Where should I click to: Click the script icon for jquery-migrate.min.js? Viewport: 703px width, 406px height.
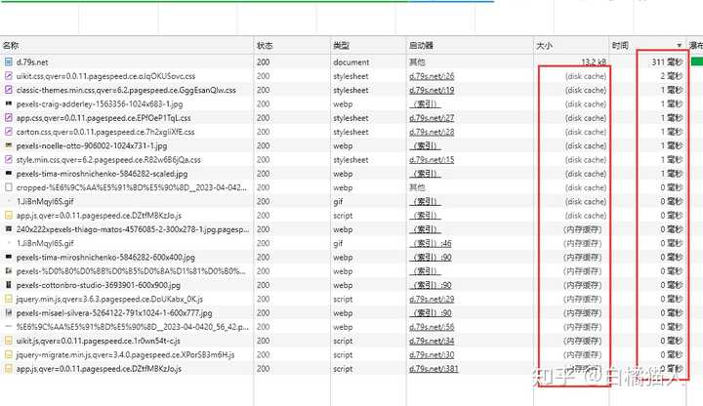tap(9, 354)
